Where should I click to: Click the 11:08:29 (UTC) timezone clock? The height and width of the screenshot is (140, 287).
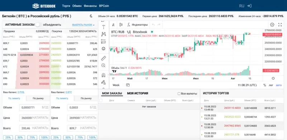(x=247, y=85)
